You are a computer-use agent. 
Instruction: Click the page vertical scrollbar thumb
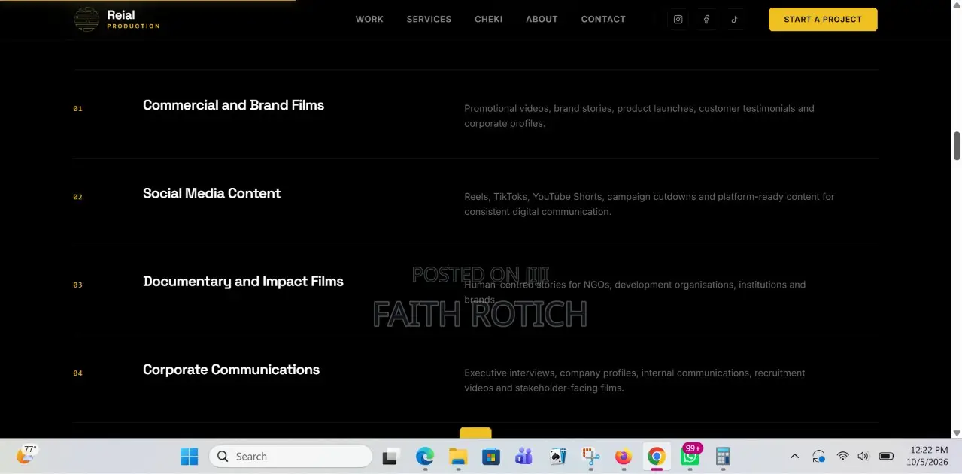click(957, 146)
